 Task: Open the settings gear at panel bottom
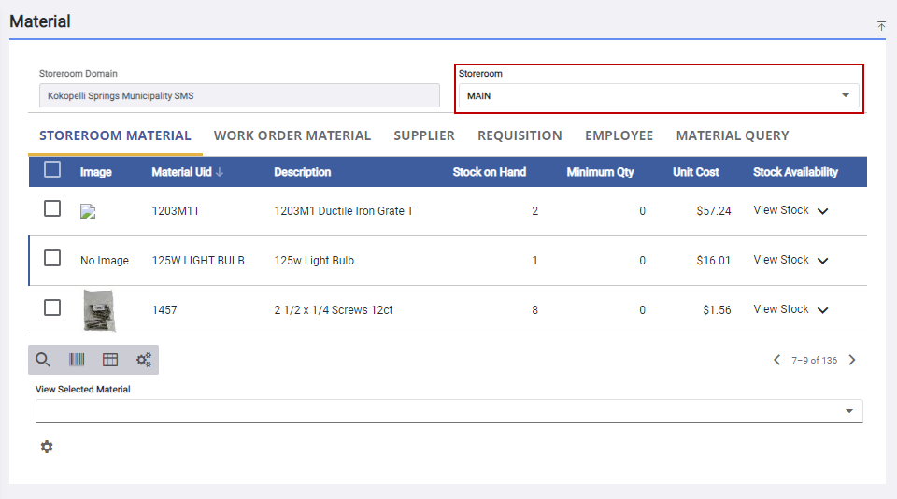47,448
